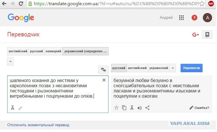Viewport: 217px width, 132px height.
Task: Select source language русский
Action: pyautogui.click(x=36, y=51)
